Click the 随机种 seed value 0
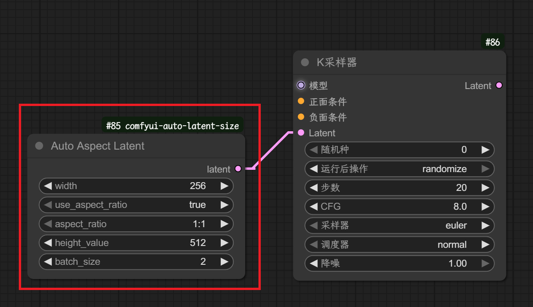This screenshot has height=307, width=533. 464,150
